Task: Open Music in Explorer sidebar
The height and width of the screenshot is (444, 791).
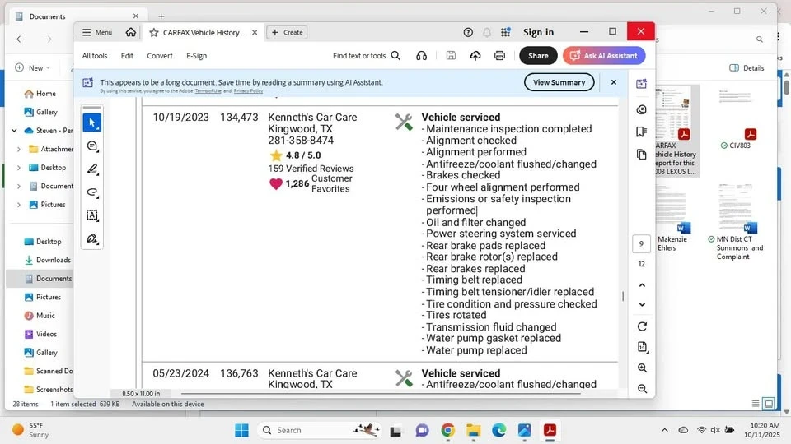Action: [x=40, y=316]
